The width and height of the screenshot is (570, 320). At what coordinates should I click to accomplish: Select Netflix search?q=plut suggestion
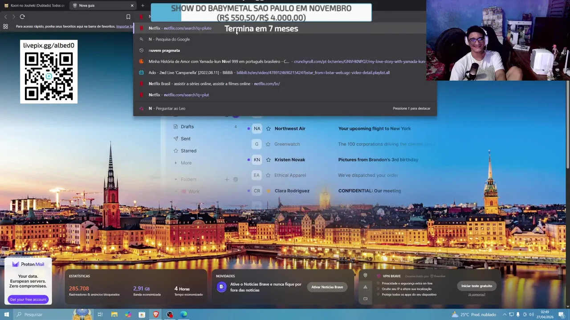285,95
